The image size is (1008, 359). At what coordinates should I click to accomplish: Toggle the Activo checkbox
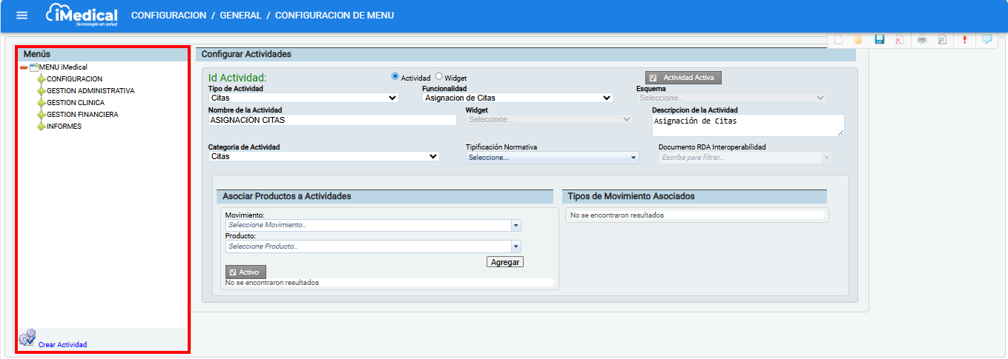(232, 272)
